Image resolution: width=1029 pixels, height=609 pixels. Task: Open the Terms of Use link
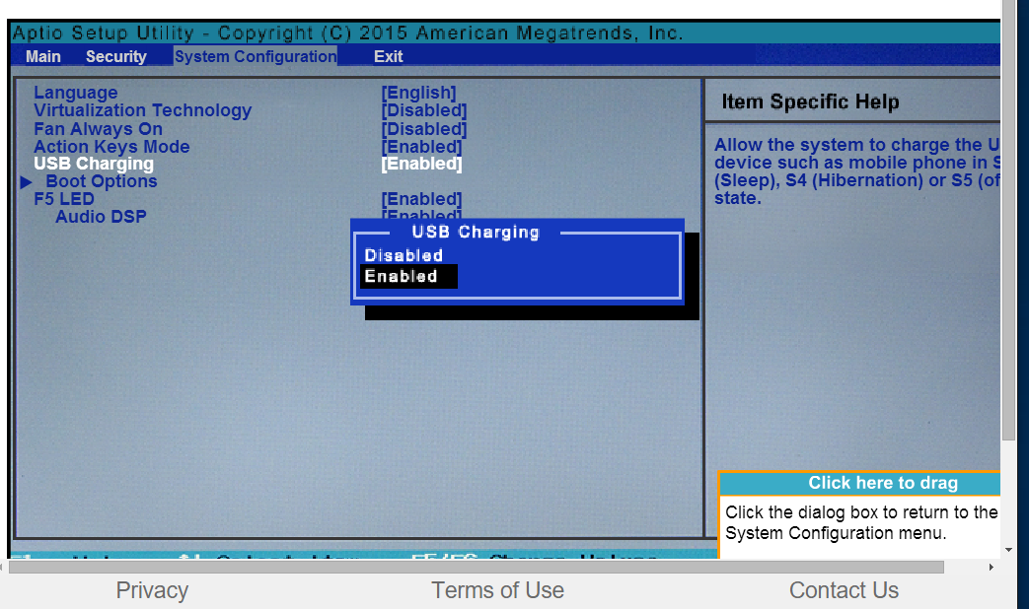(497, 590)
